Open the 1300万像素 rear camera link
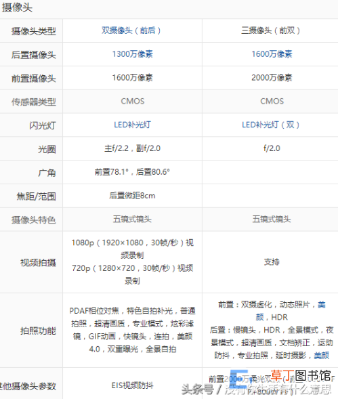The width and height of the screenshot is (338, 399). [x=132, y=54]
